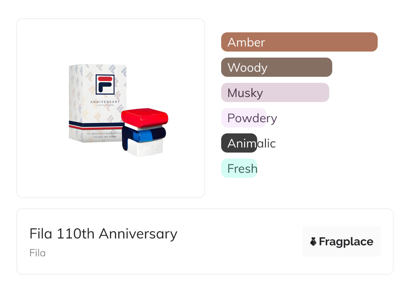Select the Woody accord bar
This screenshot has height=291, width=410.
click(276, 67)
